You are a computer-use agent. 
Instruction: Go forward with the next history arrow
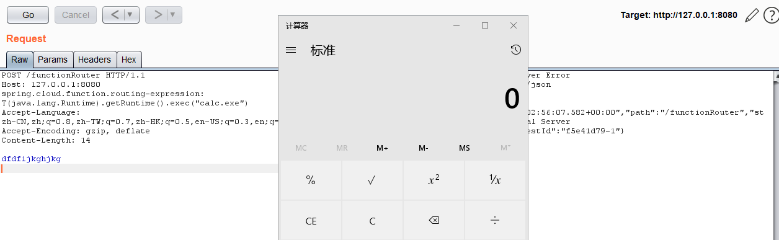click(157, 15)
